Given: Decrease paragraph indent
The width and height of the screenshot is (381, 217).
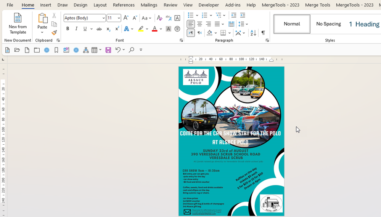Looking at the screenshot, I should (234, 15).
